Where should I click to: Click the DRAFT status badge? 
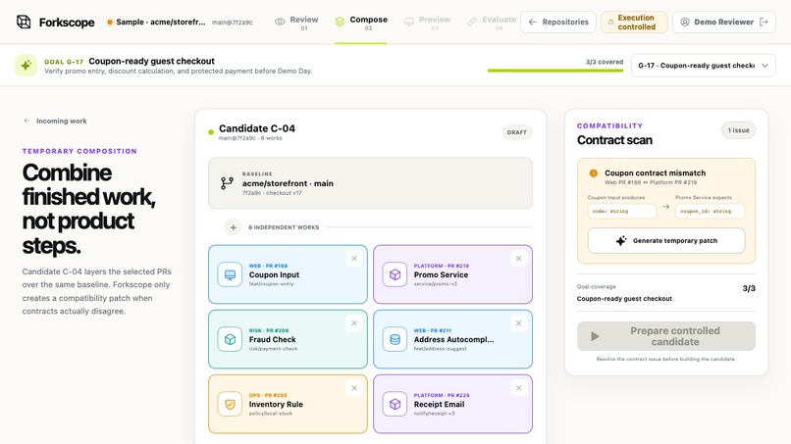[516, 132]
